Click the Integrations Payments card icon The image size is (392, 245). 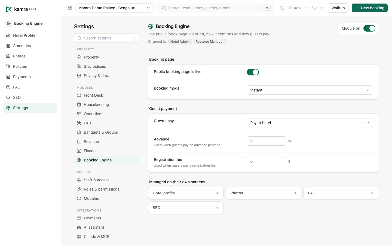(x=79, y=218)
